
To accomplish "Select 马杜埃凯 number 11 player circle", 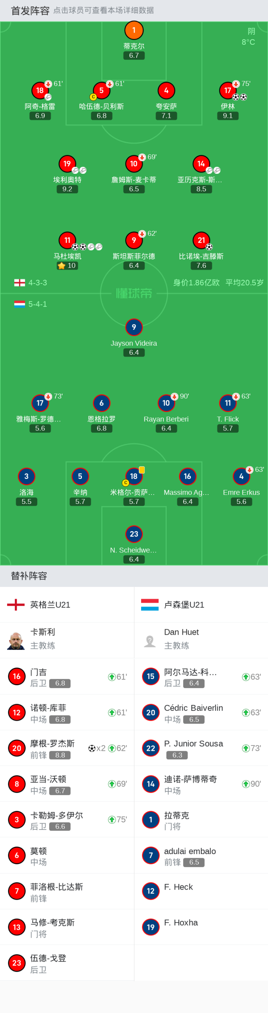I will coord(67,240).
